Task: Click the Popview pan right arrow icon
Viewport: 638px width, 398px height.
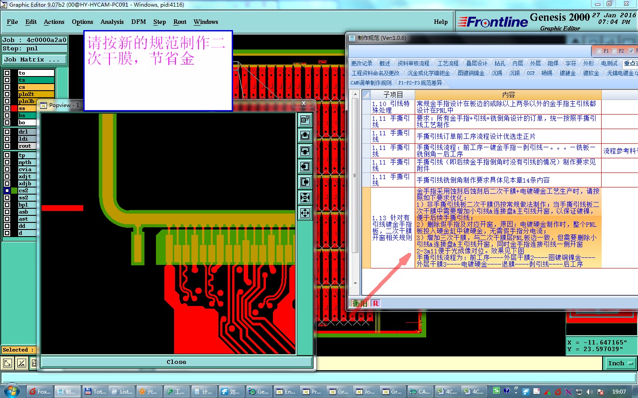Action: 305,182
